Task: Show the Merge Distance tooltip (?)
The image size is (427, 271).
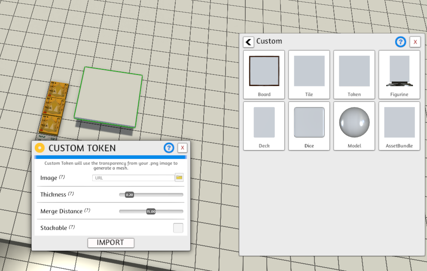Action: 87,210
